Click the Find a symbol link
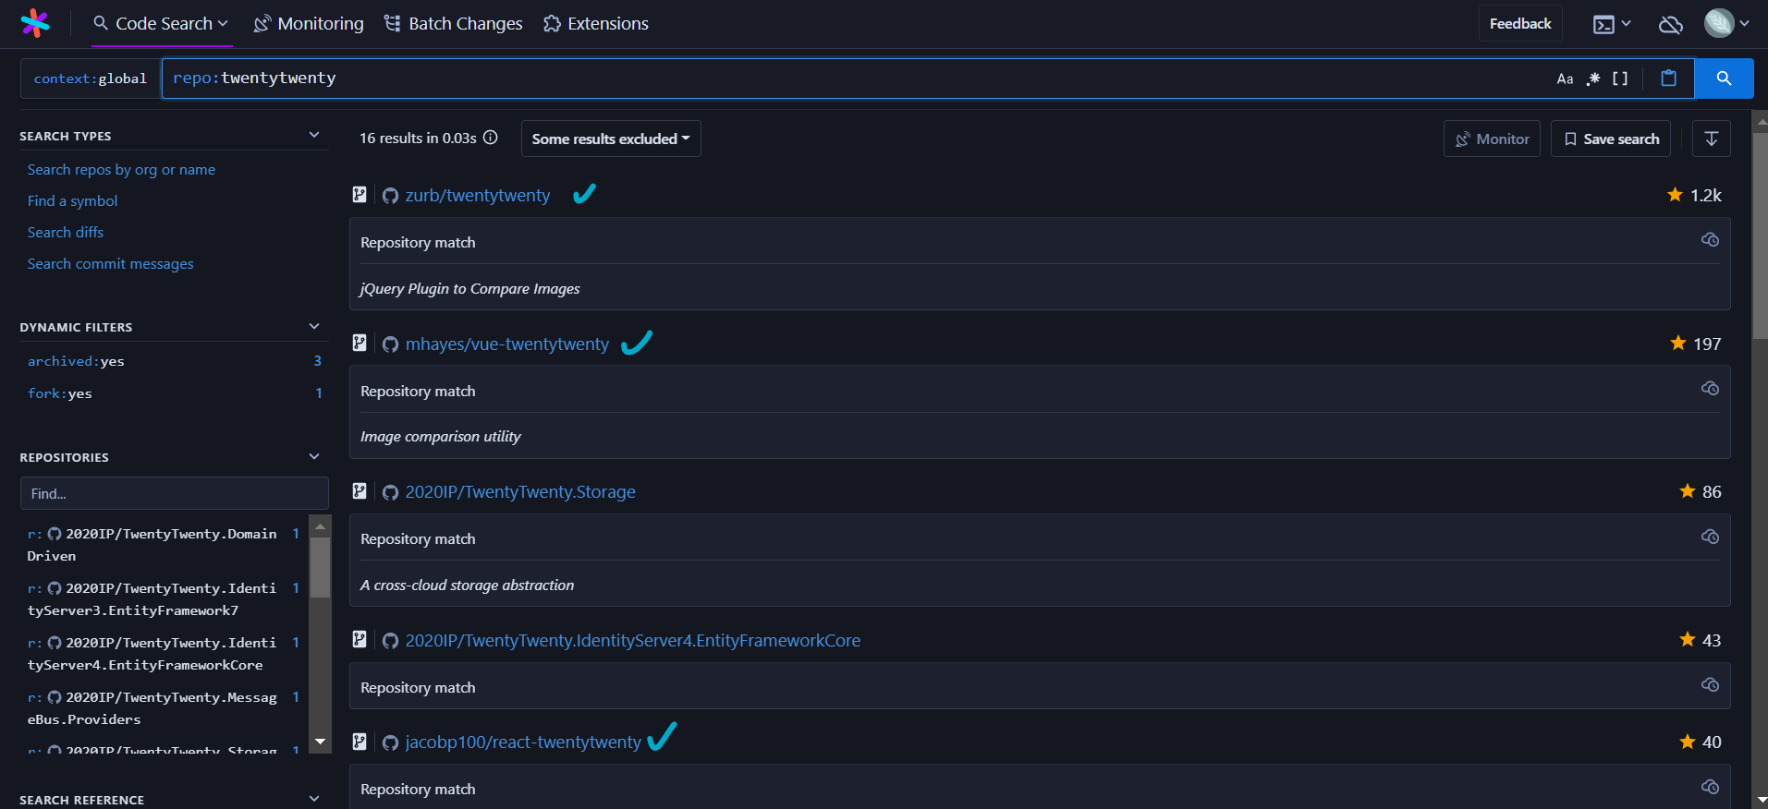The image size is (1768, 809). click(73, 201)
